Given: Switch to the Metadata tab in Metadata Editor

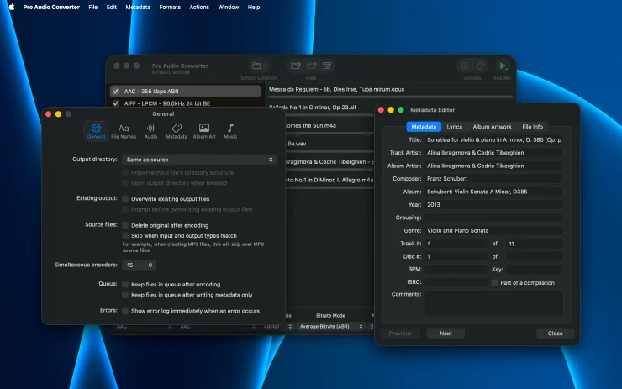Looking at the screenshot, I should 424,127.
